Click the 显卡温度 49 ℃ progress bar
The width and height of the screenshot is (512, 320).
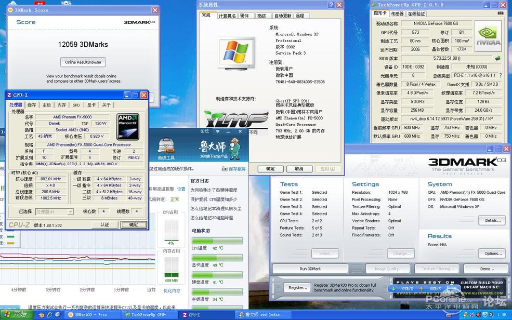click(217, 258)
